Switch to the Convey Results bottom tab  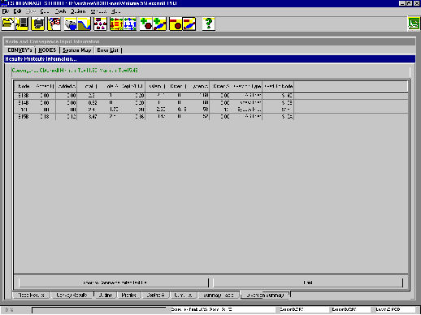pos(72,295)
